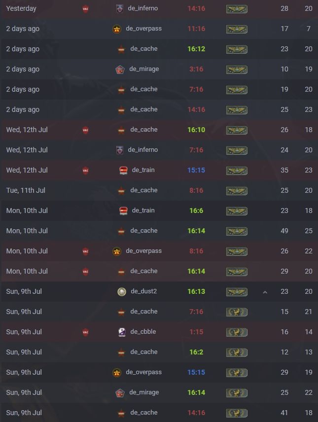Select the Tue, 11th Jul match row
This screenshot has width=318, height=422.
pyautogui.click(x=159, y=190)
